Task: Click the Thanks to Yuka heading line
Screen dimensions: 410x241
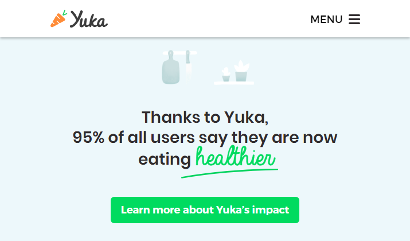Action: tap(205, 117)
